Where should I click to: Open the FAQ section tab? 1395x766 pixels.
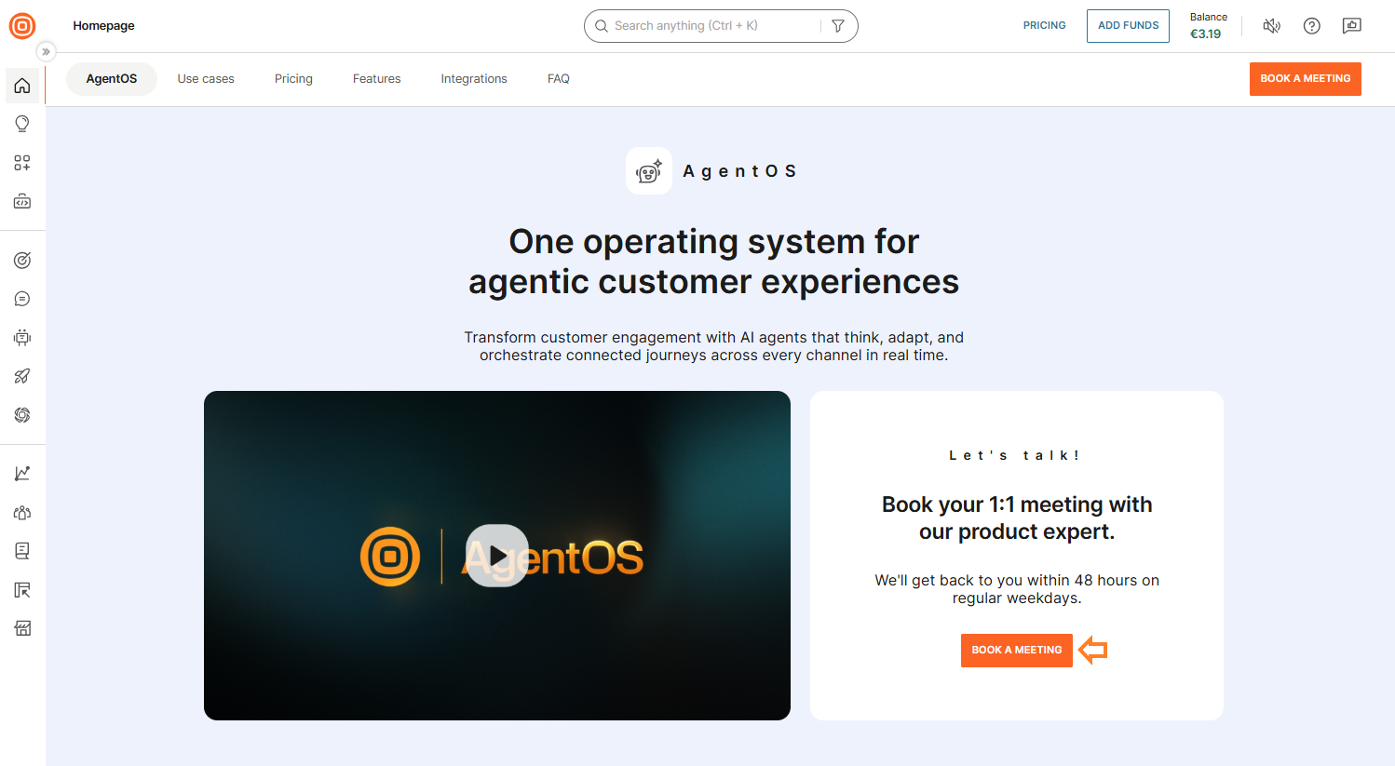[x=558, y=78]
